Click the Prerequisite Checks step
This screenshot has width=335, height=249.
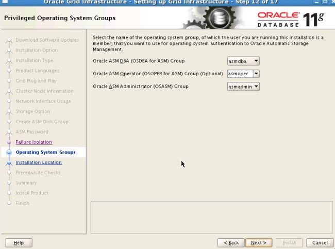(x=38, y=173)
